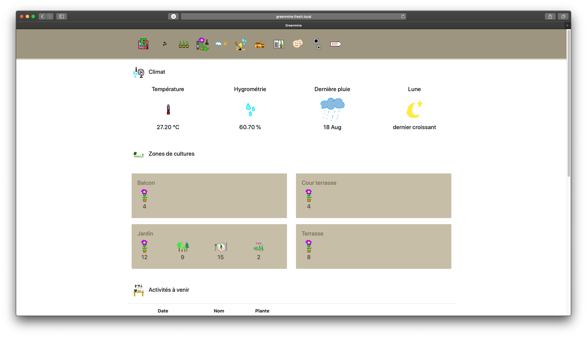Click the Safari share button

tap(550, 16)
